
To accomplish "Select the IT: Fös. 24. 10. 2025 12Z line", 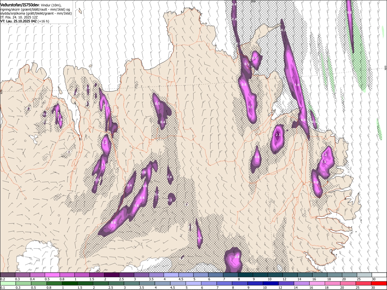I will click(x=19, y=17).
